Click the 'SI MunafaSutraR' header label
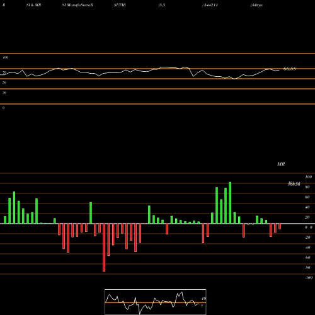This screenshot has width=315, height=315. (x=77, y=5)
